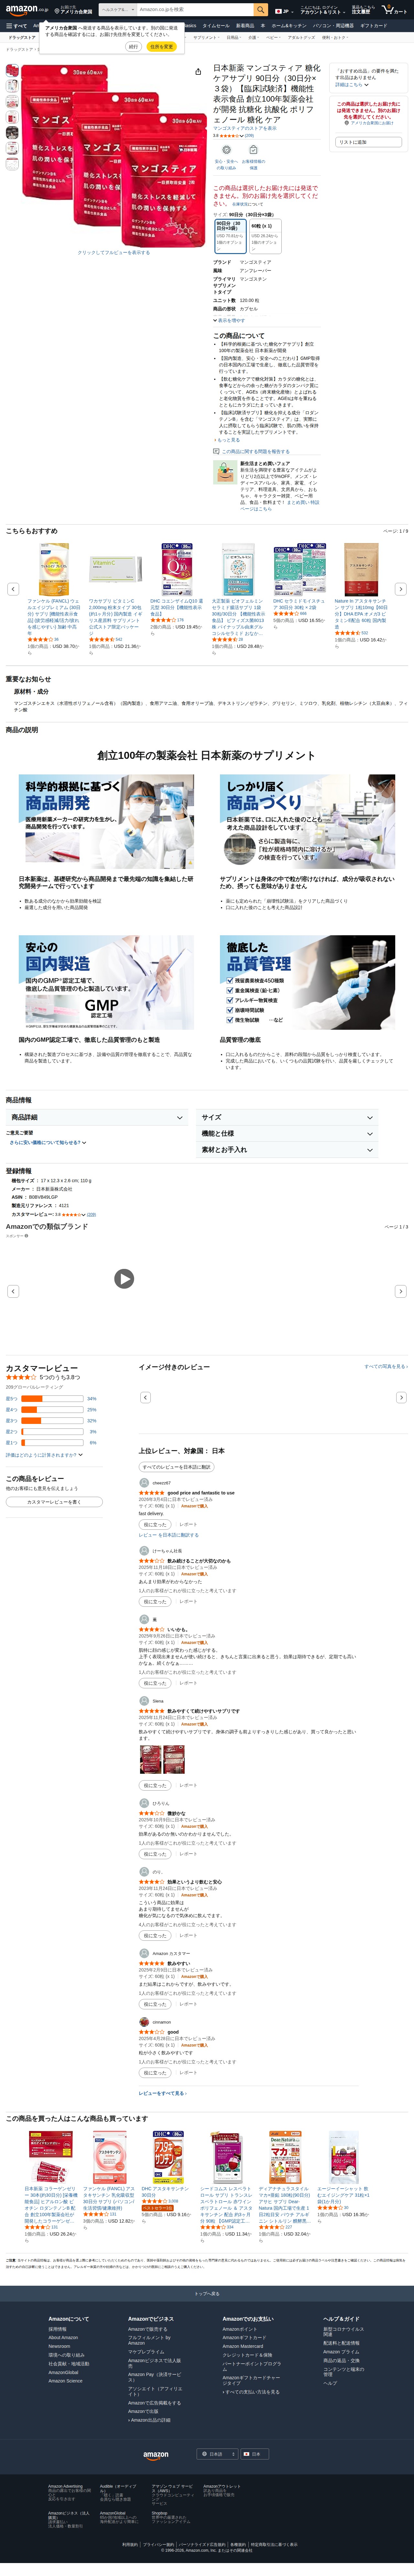This screenshot has width=414, height=2576.
Task: Expand the 商品詳細 section
Action: [97, 1117]
